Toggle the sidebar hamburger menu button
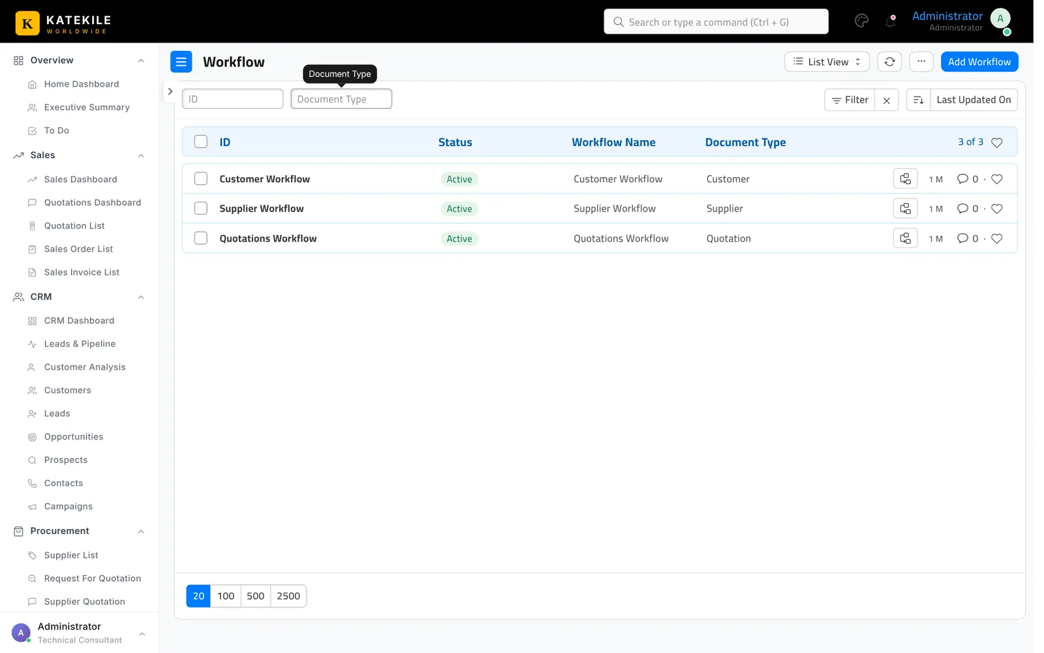Screen dimensions: 1044x653 181,62
